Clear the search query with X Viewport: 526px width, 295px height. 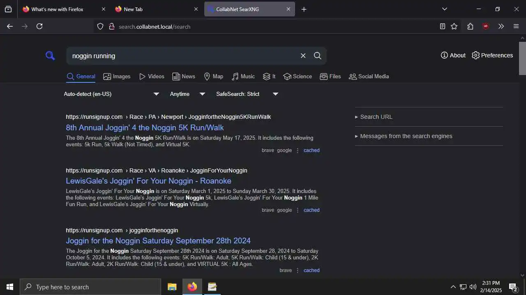point(303,56)
